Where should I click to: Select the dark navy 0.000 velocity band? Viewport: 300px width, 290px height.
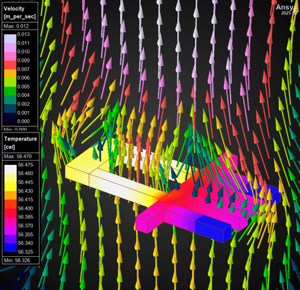tap(10, 117)
